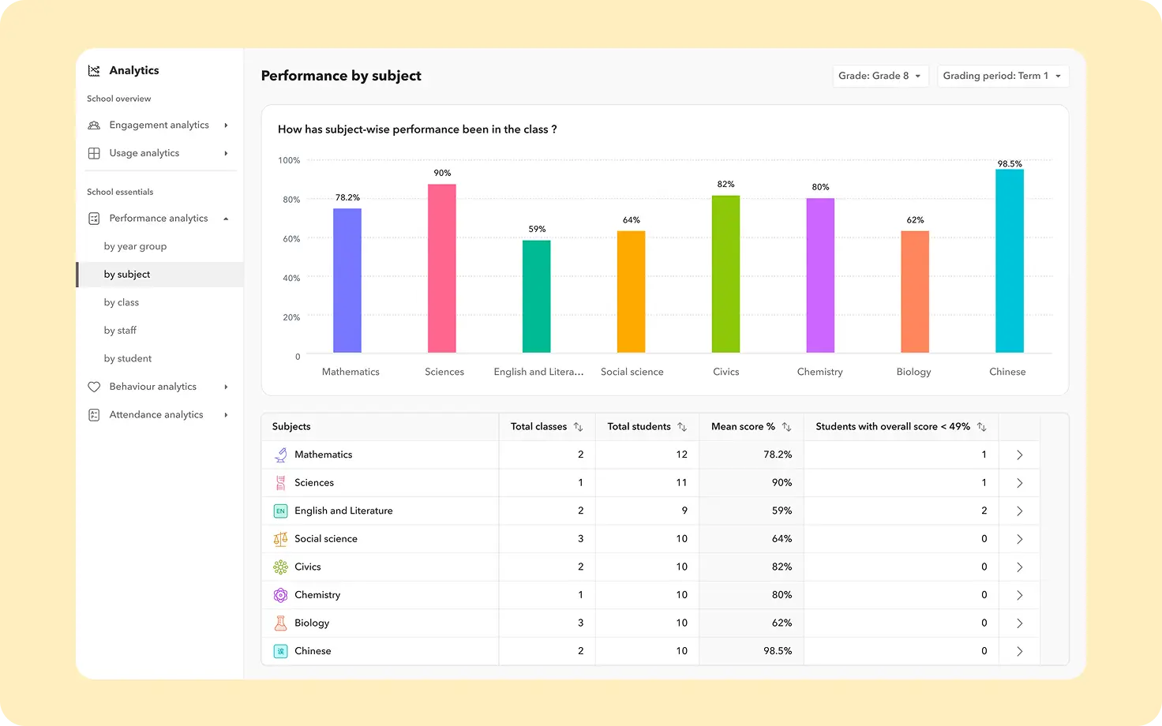Open Biology row details chevron
Viewport: 1162px width, 726px height.
[1019, 623]
